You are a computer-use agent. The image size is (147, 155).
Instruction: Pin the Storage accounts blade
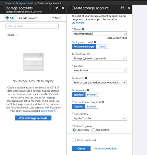(56, 8)
